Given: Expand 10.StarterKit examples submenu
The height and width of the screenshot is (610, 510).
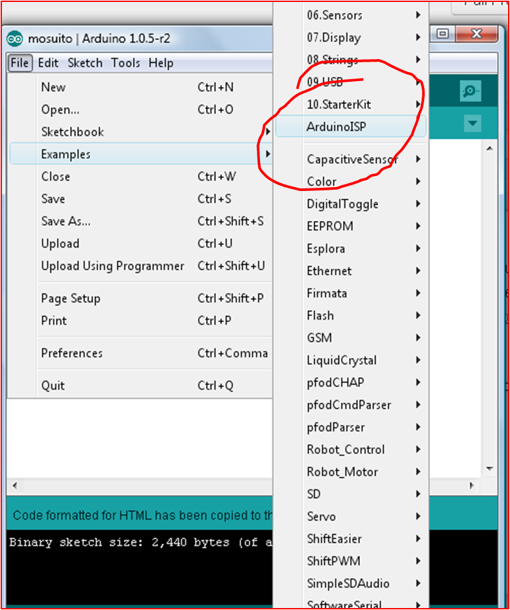Looking at the screenshot, I should coord(351,104).
